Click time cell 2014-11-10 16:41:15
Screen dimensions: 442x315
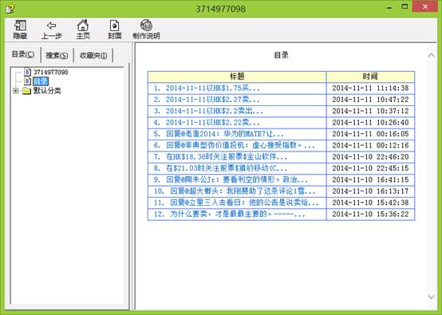click(370, 179)
